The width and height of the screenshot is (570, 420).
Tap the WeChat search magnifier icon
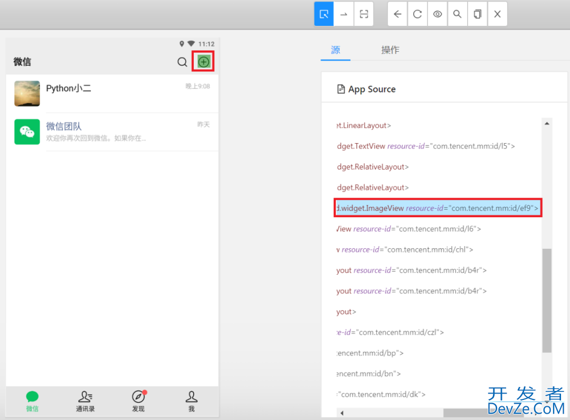click(x=183, y=62)
